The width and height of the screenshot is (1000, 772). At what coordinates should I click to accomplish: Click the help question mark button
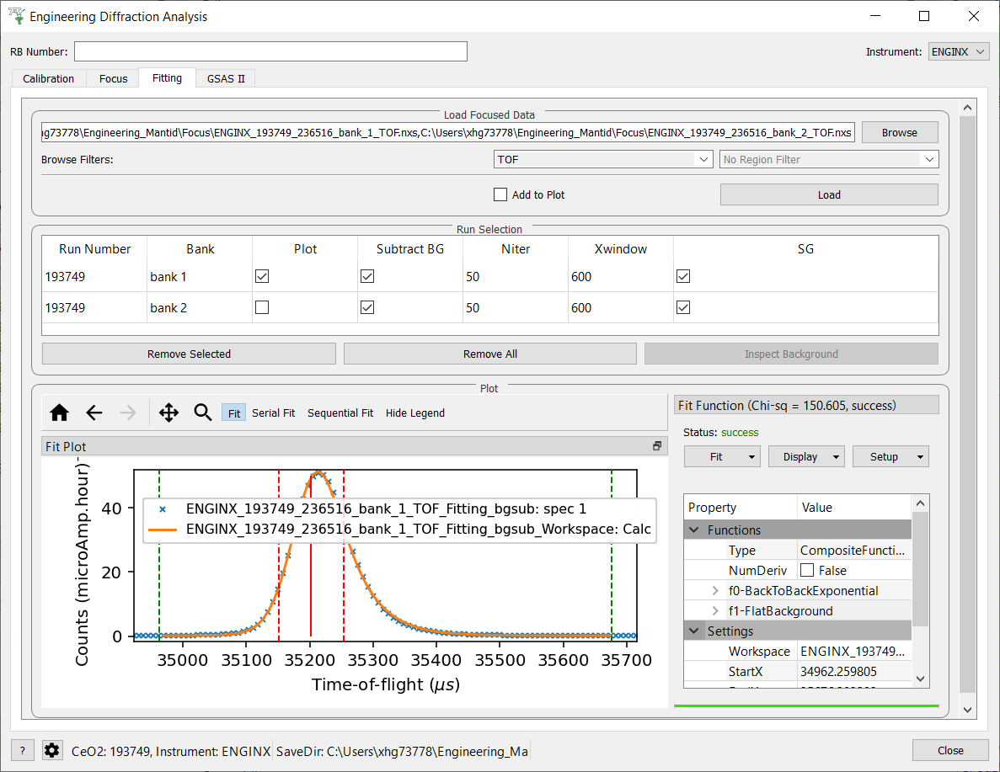coord(23,750)
